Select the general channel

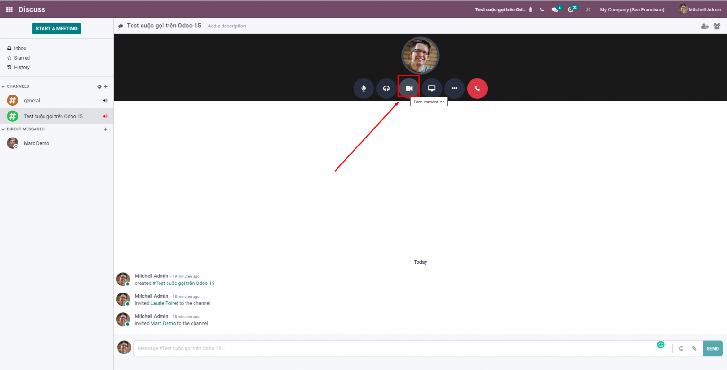pos(32,101)
